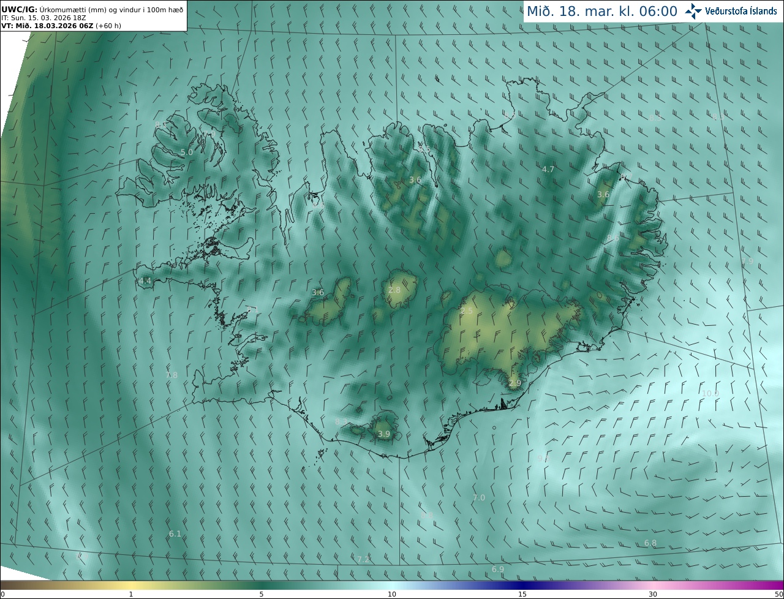
Task: Click the '30' label on the colour scale
Action: (x=653, y=594)
